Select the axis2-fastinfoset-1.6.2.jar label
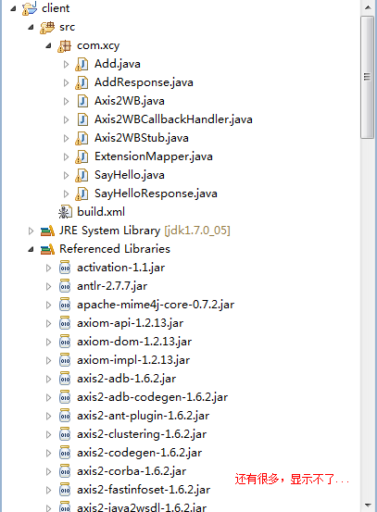The width and height of the screenshot is (377, 512). coord(144,490)
